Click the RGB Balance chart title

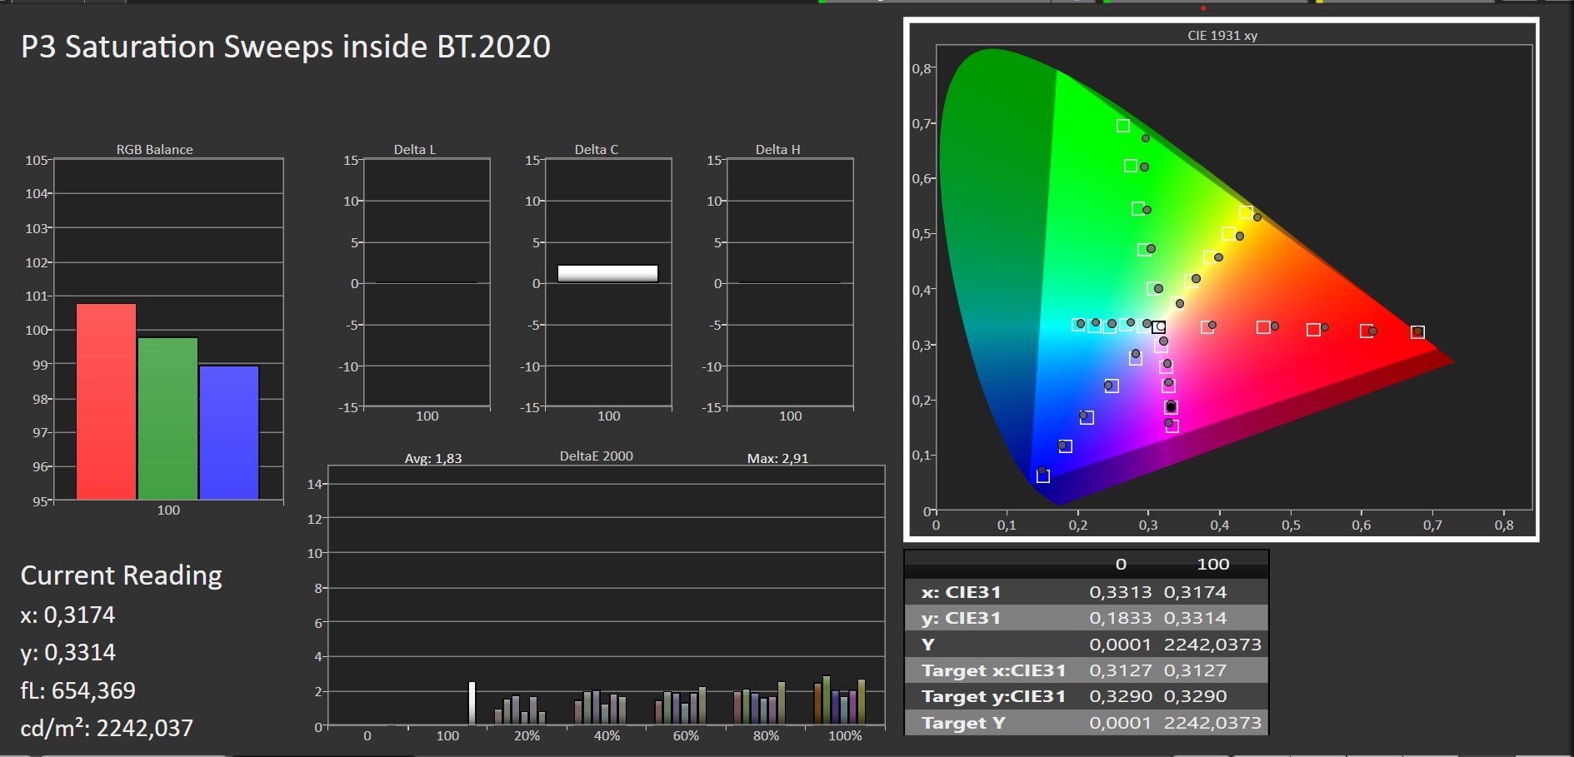click(x=154, y=150)
